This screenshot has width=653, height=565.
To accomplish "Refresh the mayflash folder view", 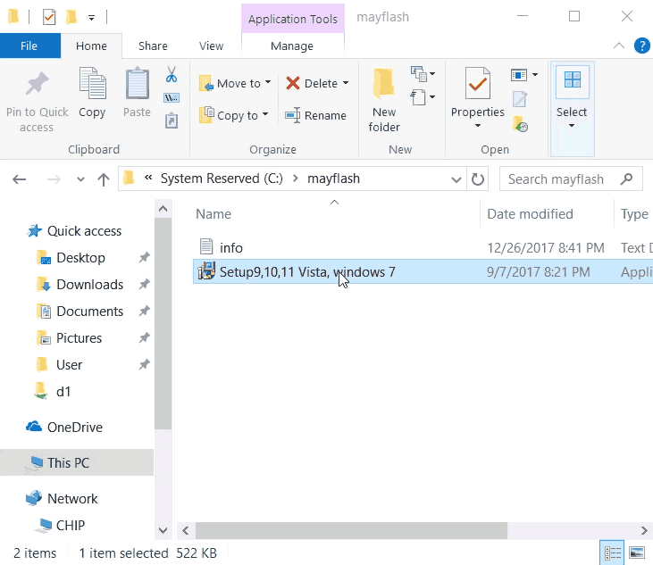I will pyautogui.click(x=478, y=179).
